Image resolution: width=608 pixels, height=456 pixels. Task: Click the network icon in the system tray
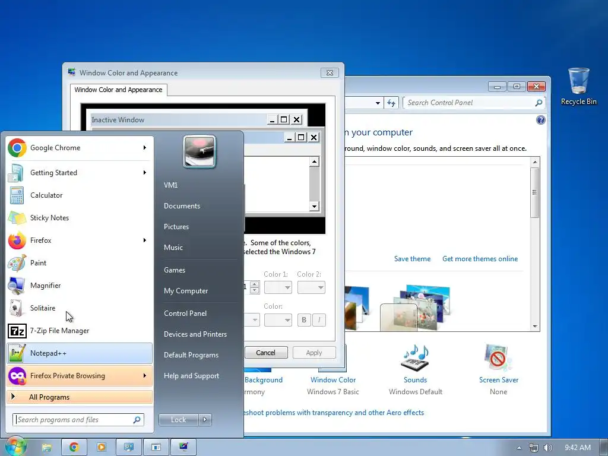click(x=534, y=448)
